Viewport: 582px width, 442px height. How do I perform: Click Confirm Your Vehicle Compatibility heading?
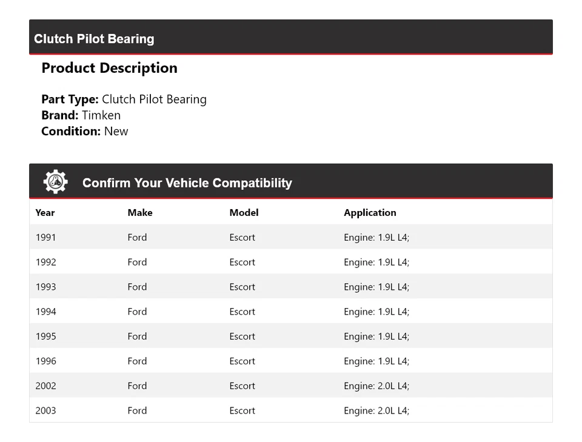pyautogui.click(x=187, y=183)
